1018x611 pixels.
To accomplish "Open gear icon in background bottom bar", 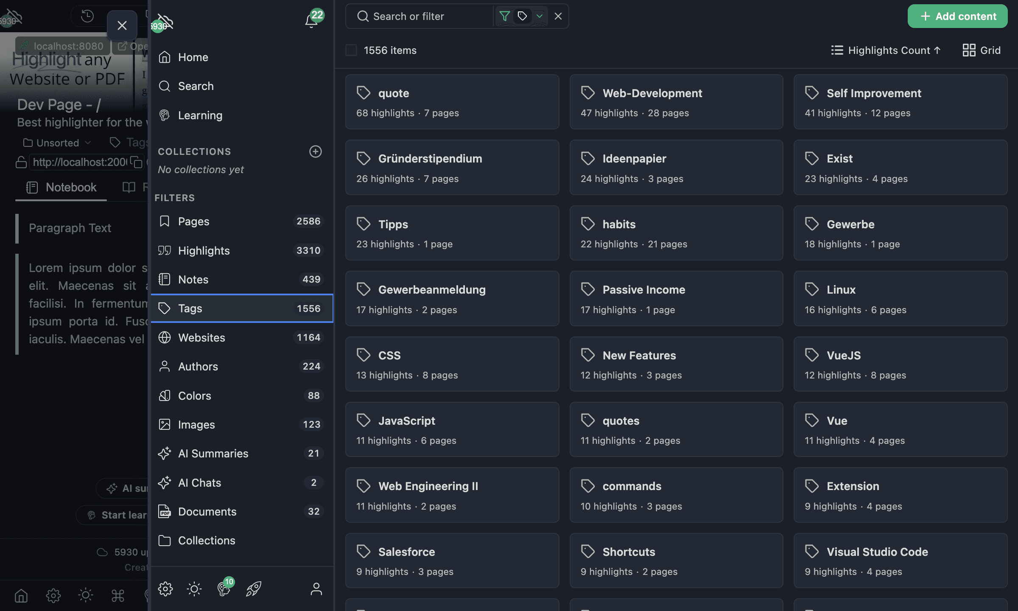I will pos(53,596).
